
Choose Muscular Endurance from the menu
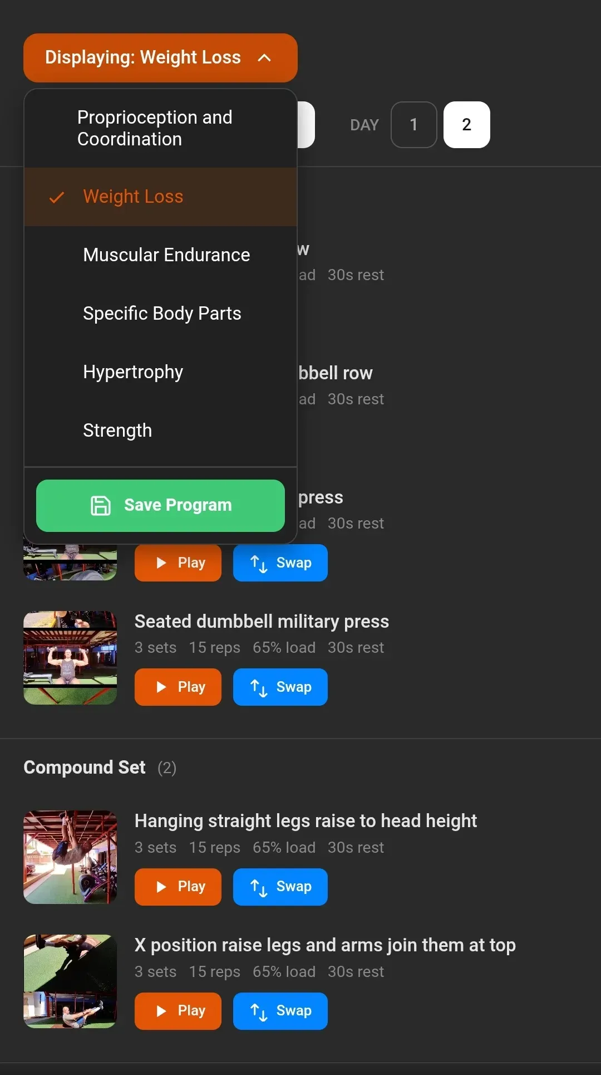pyautogui.click(x=166, y=255)
